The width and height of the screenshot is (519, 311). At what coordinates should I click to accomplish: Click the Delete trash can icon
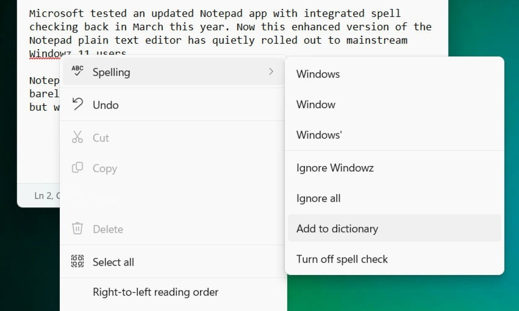[x=77, y=228]
